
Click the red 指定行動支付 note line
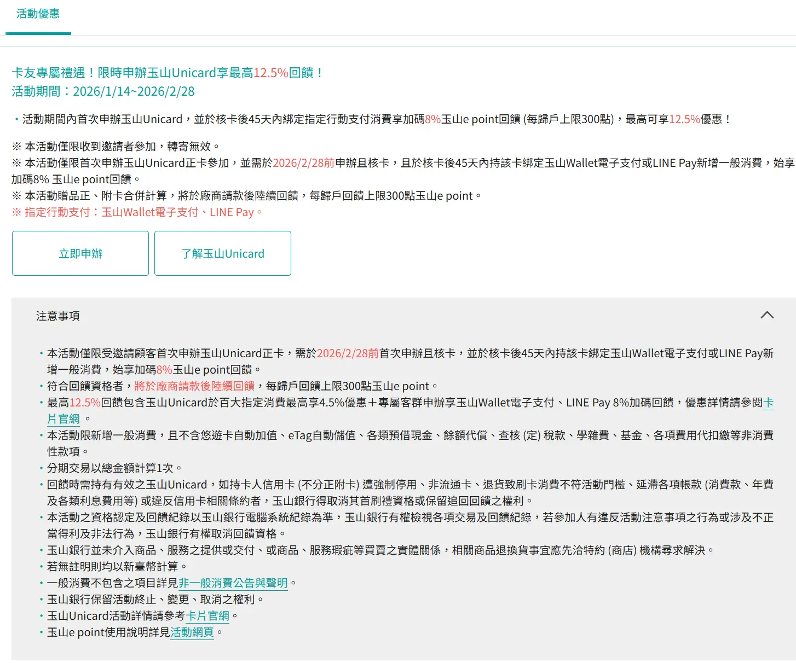click(137, 212)
